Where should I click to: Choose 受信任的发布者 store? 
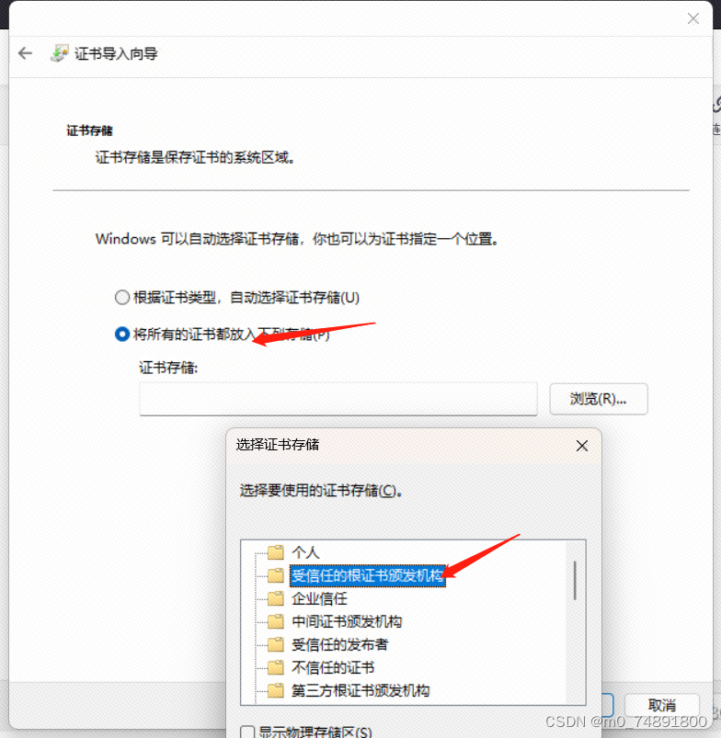(x=339, y=644)
